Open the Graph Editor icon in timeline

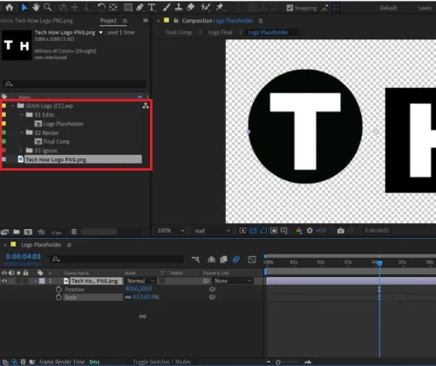[252, 260]
